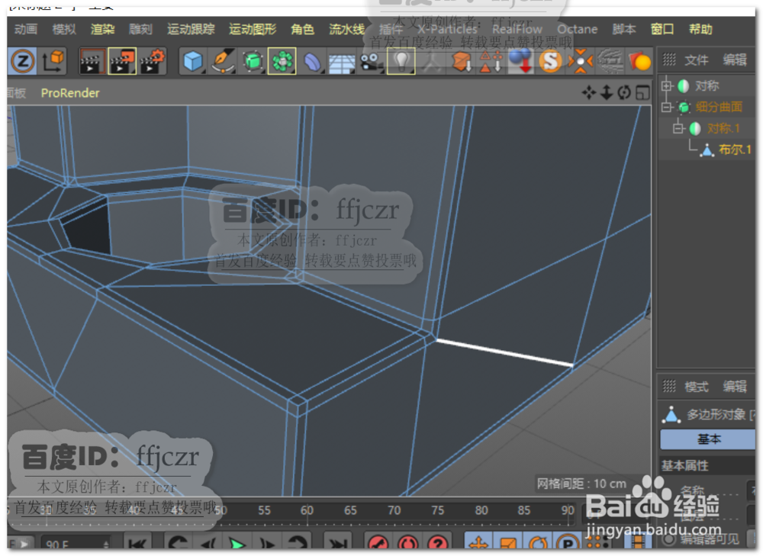Click the Subdivision Surface generator icon
The width and height of the screenshot is (763, 556).
tap(253, 62)
